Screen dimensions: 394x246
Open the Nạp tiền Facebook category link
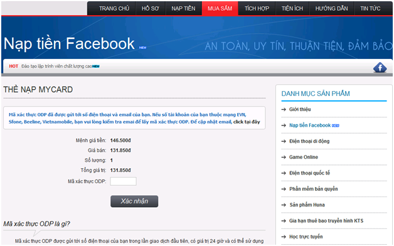pyautogui.click(x=310, y=126)
